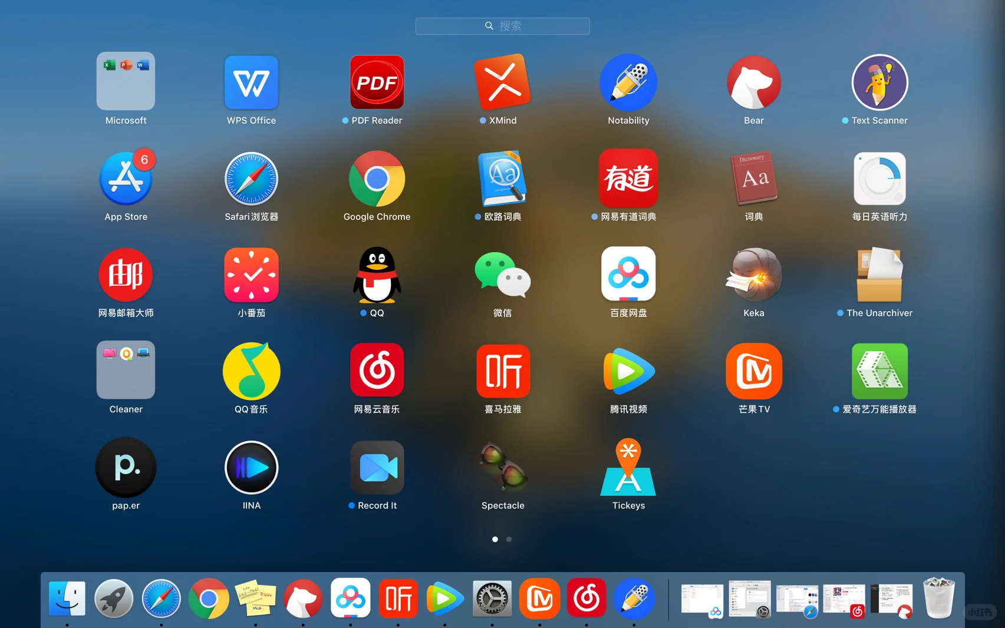Open Safari from the Dock
Screen dimensions: 1005x628
click(161, 598)
